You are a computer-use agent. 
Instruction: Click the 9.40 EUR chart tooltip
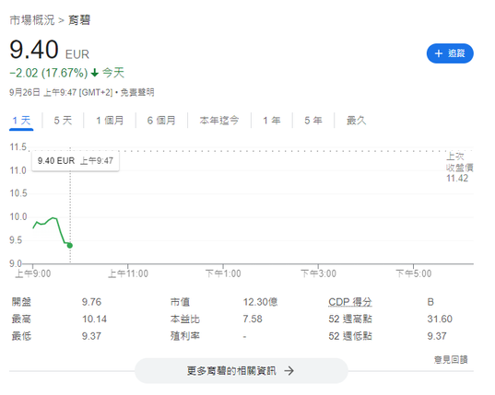[x=76, y=161]
